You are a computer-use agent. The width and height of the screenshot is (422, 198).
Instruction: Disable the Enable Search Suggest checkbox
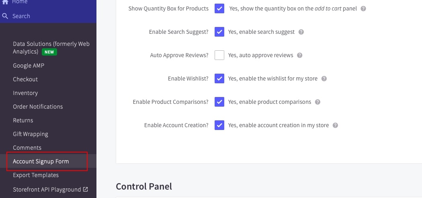click(x=219, y=32)
